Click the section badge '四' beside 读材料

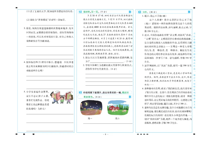(80, 12)
